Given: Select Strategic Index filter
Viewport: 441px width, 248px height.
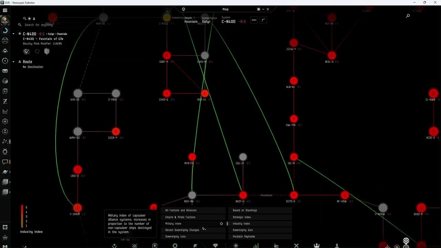Looking at the screenshot, I should point(260,217).
